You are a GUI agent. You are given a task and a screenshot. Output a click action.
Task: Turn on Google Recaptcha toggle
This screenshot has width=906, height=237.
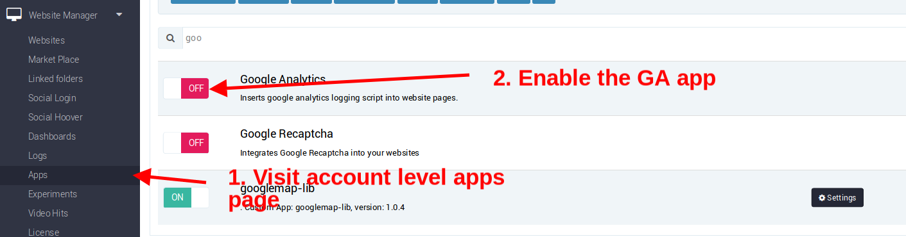[186, 142]
